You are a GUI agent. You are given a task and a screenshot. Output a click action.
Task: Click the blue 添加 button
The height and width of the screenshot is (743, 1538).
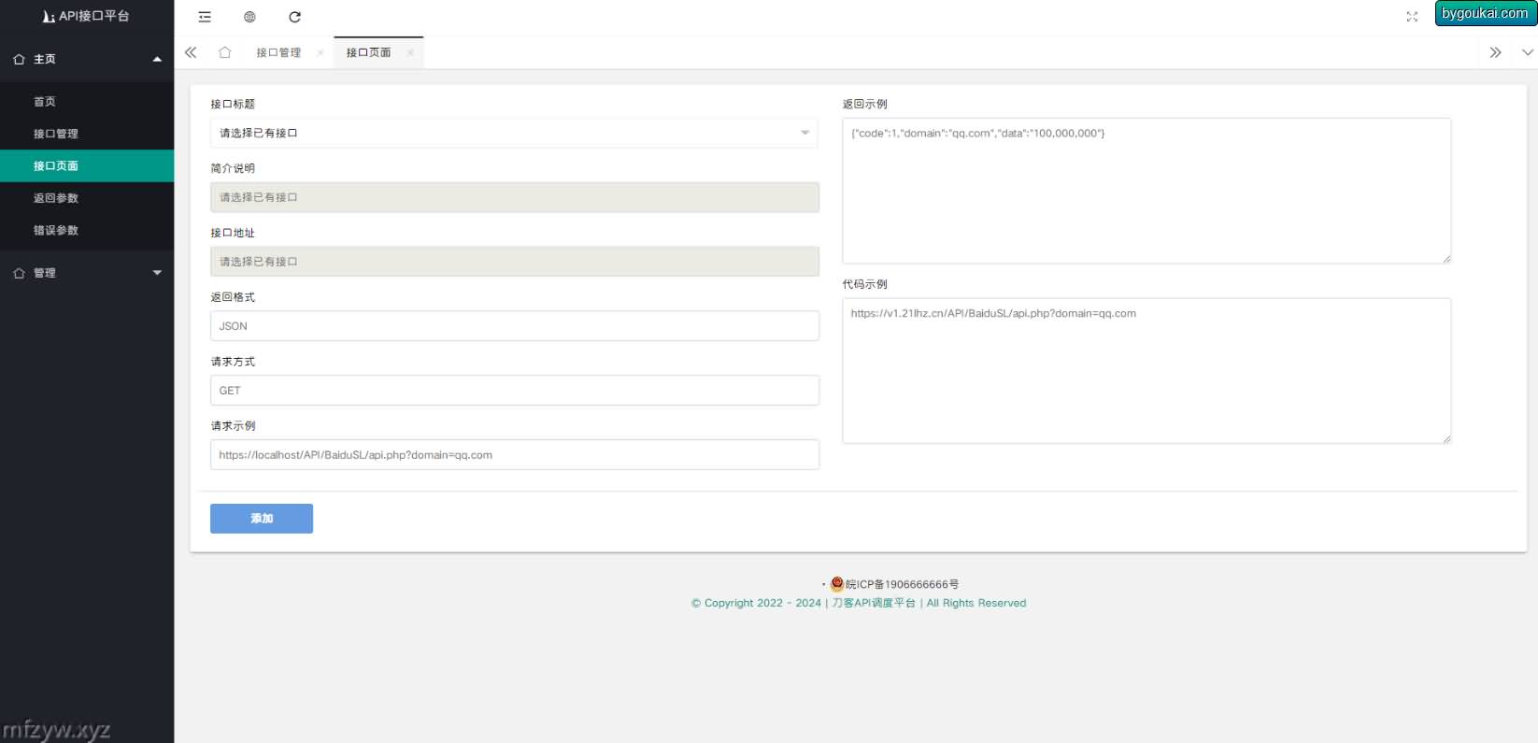point(262,519)
